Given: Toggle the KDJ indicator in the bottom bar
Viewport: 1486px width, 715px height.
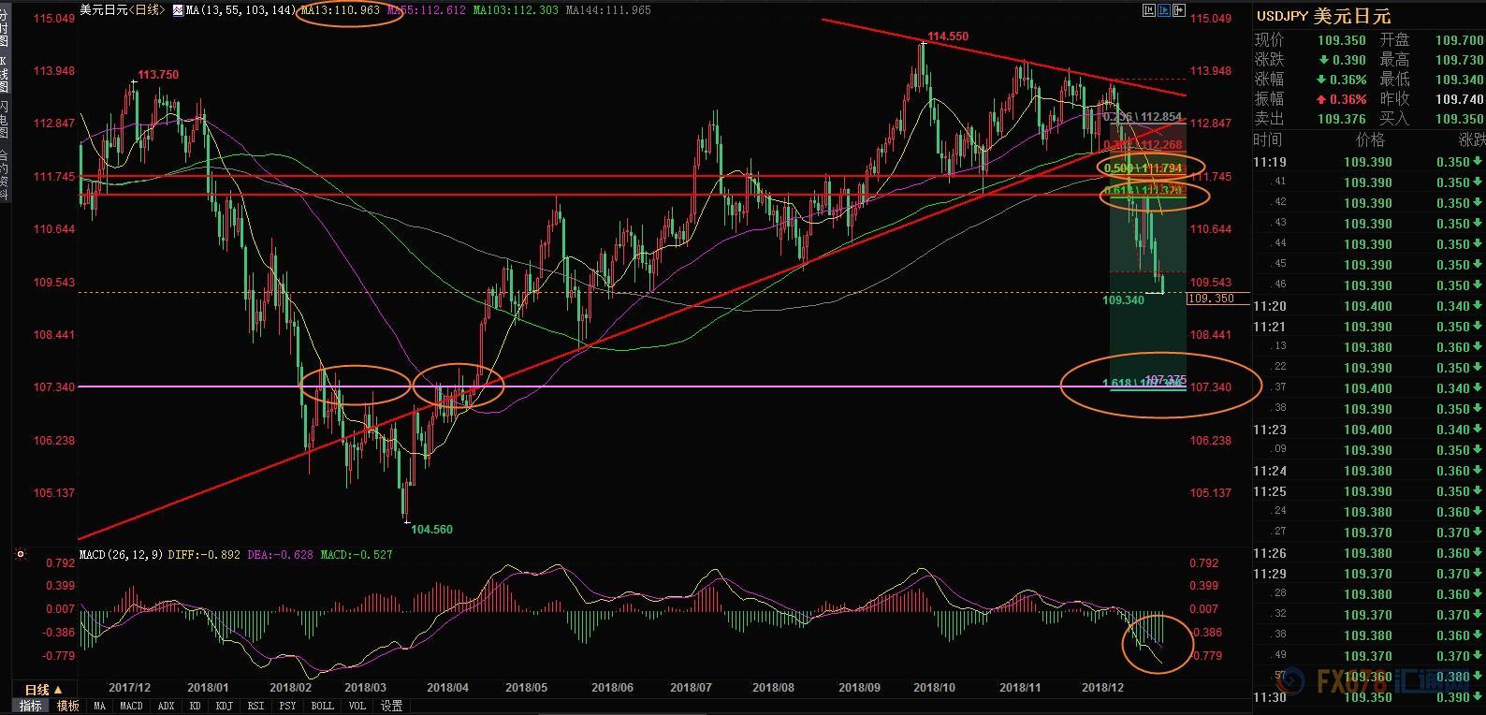Looking at the screenshot, I should 224,706.
